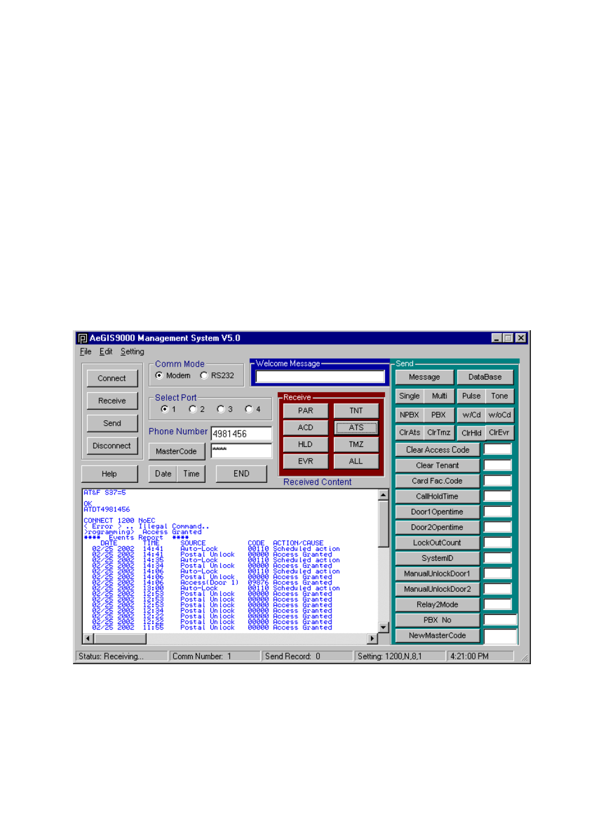613x832 pixels.
Task: Click the Single button
Action: coord(409,396)
